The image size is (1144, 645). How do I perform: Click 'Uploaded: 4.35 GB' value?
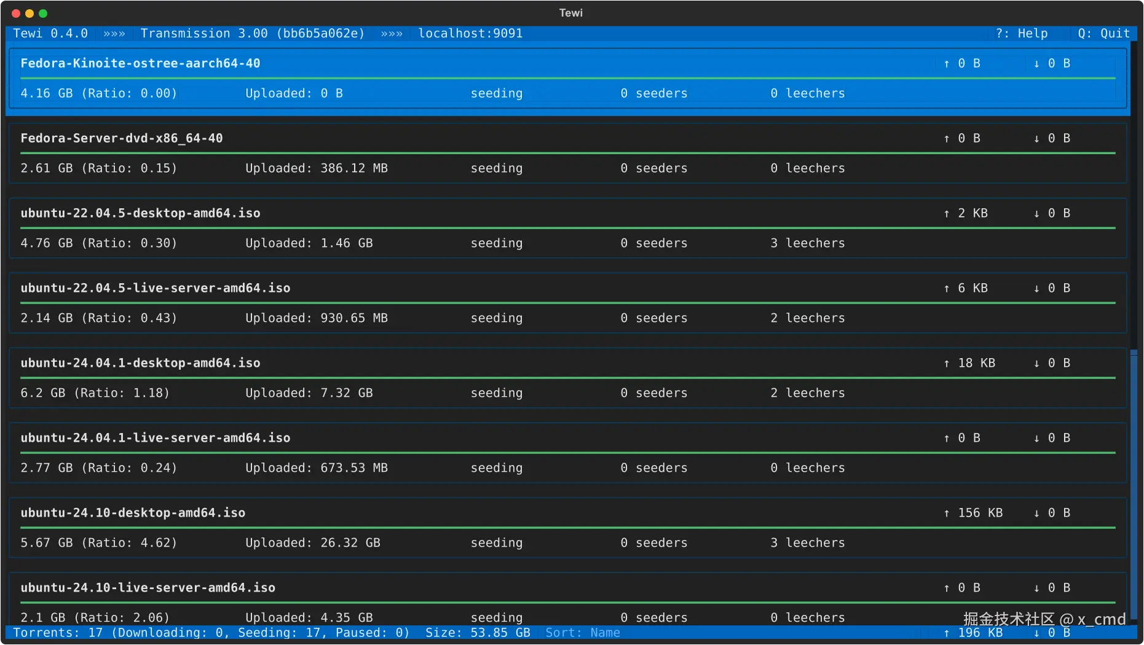(x=309, y=617)
